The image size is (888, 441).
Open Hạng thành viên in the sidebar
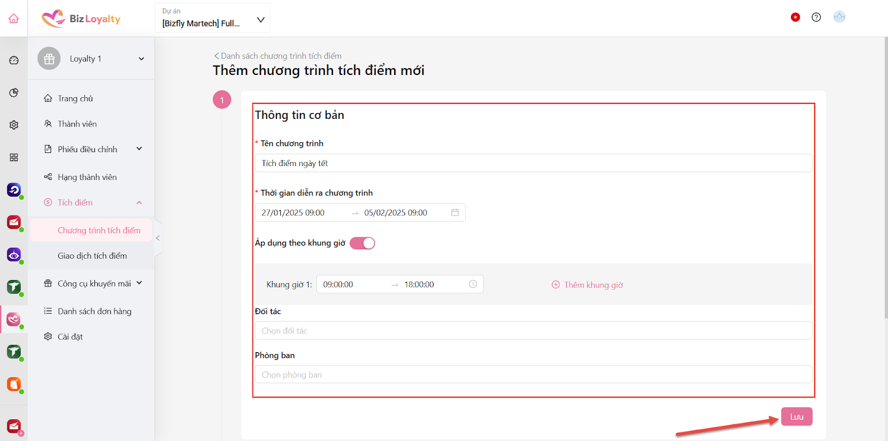(x=87, y=177)
